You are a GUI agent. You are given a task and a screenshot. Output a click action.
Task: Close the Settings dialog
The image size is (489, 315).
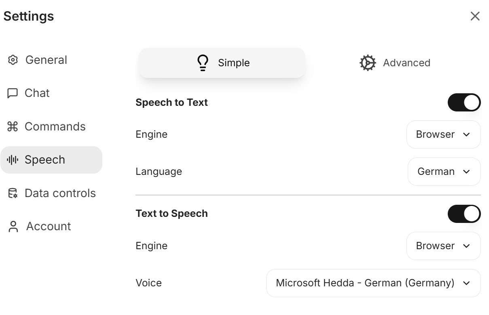pos(475,16)
